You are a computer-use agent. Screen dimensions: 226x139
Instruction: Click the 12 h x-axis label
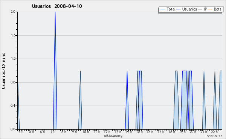click(x=107, y=131)
